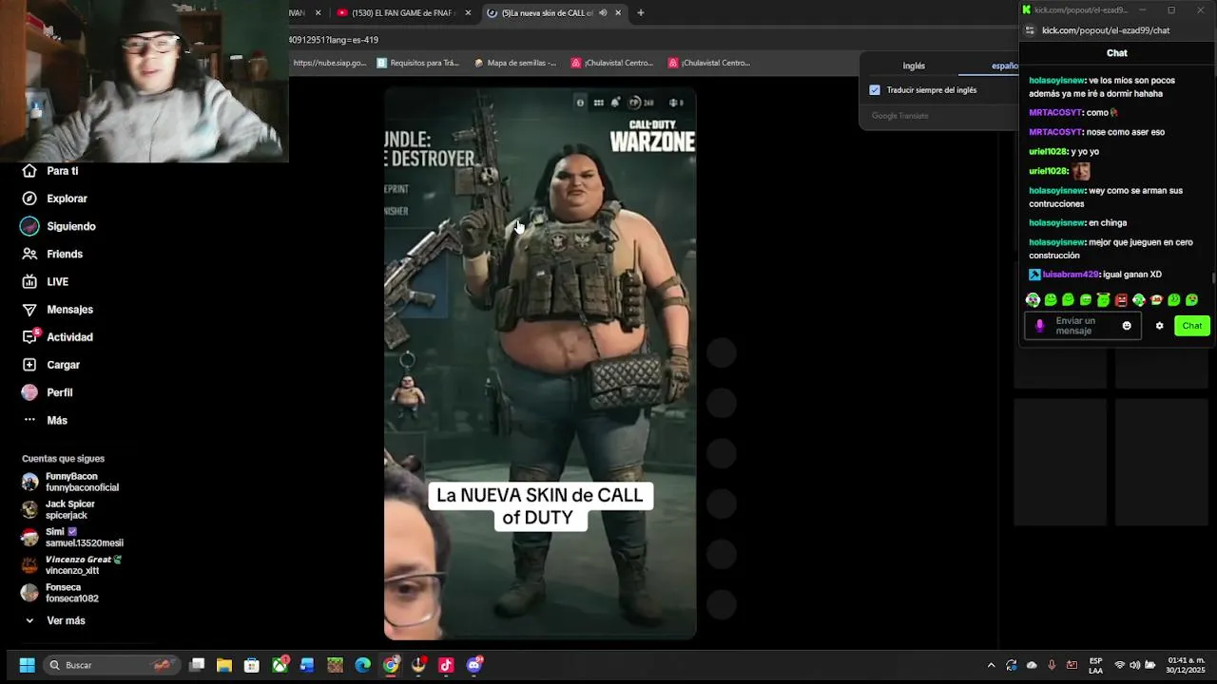
Task: Open Microsoft Store from the taskbar
Action: 252,665
